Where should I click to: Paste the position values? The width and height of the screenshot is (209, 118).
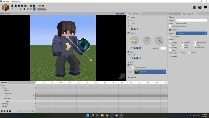pos(135,29)
